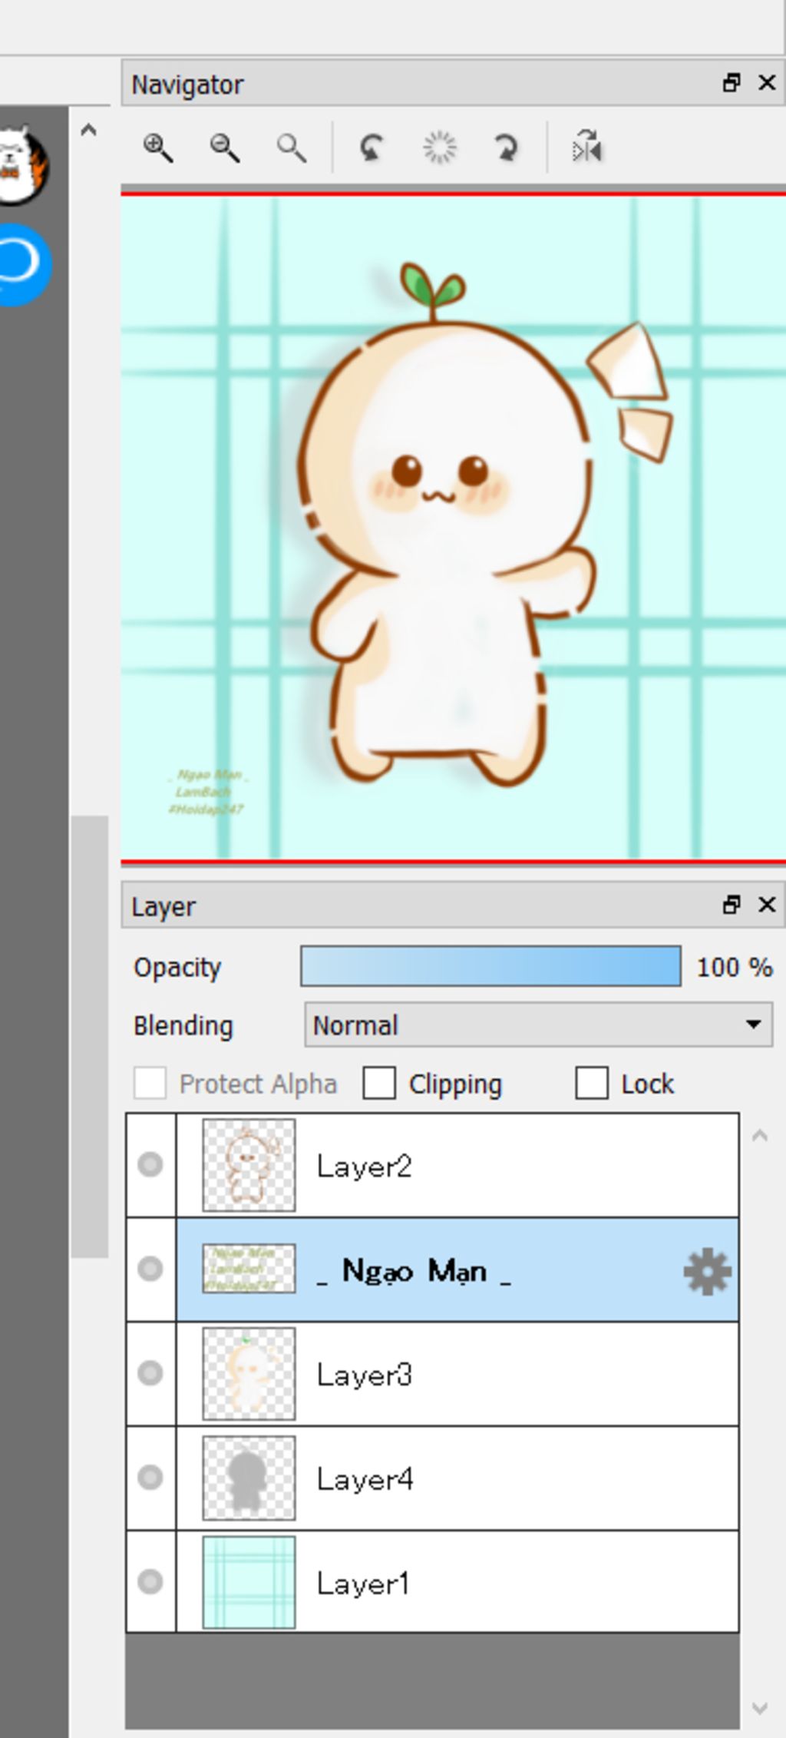Open settings gear for Ngạo Mạn layer
Viewport: 786px width, 1738px height.
707,1271
